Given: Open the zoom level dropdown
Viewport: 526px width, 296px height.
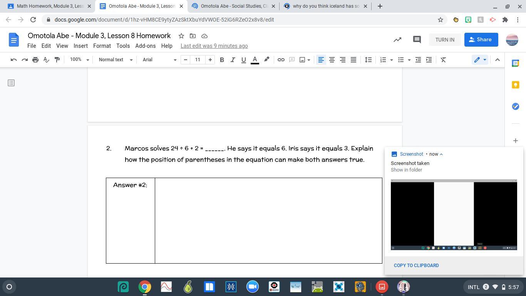Looking at the screenshot, I should (79, 60).
